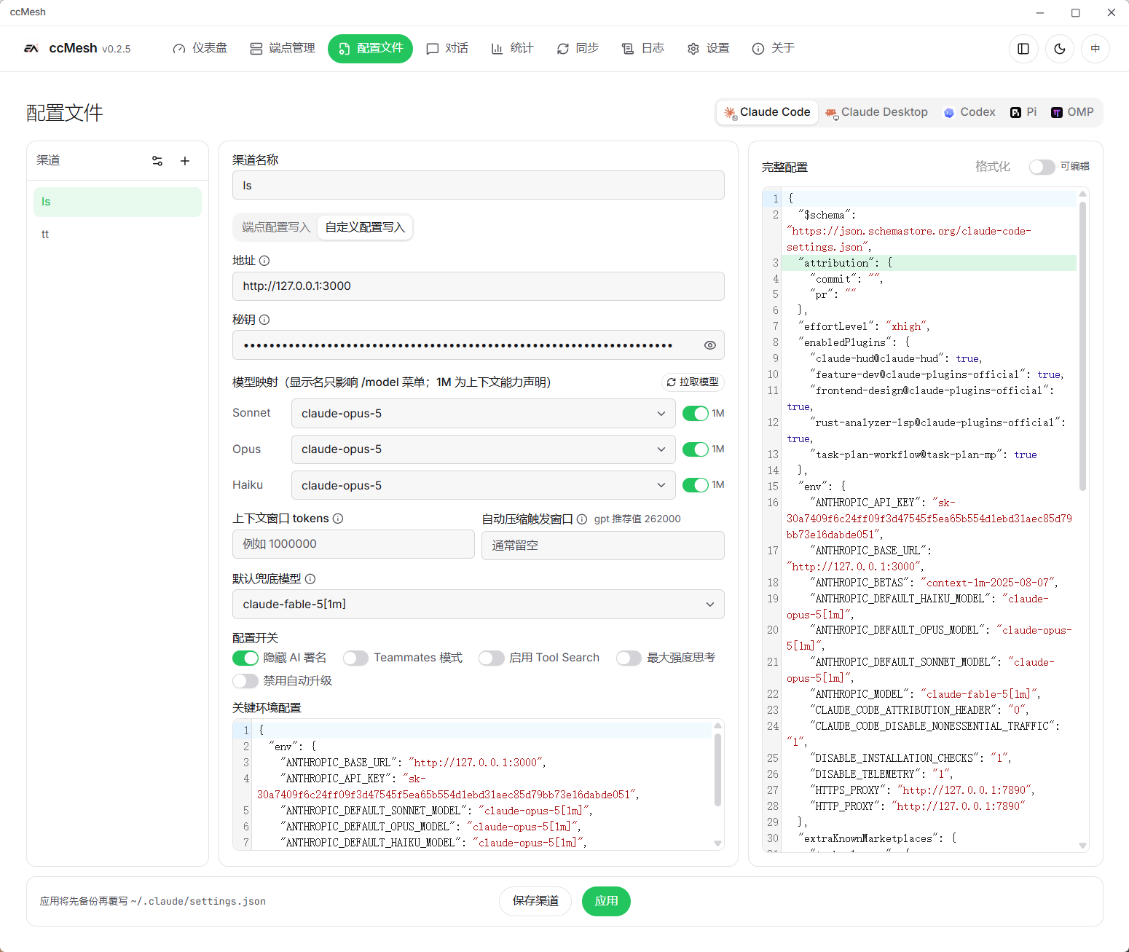
Task: Open the 配置文件 page
Action: click(370, 49)
